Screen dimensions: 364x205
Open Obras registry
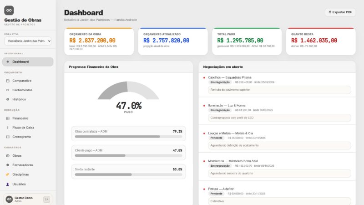(28, 156)
